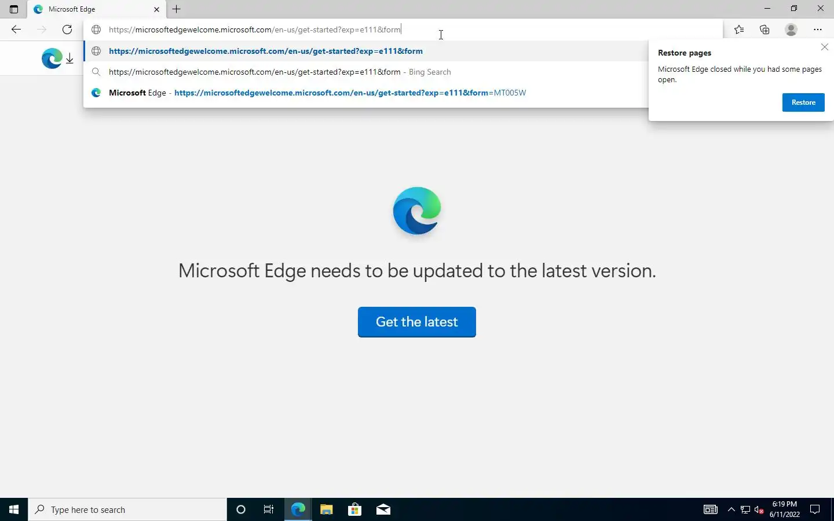Open the notification center icon
The image size is (834, 521).
815,509
